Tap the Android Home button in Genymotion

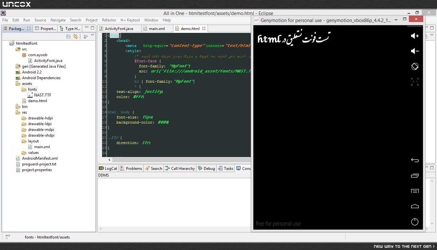coord(415,206)
